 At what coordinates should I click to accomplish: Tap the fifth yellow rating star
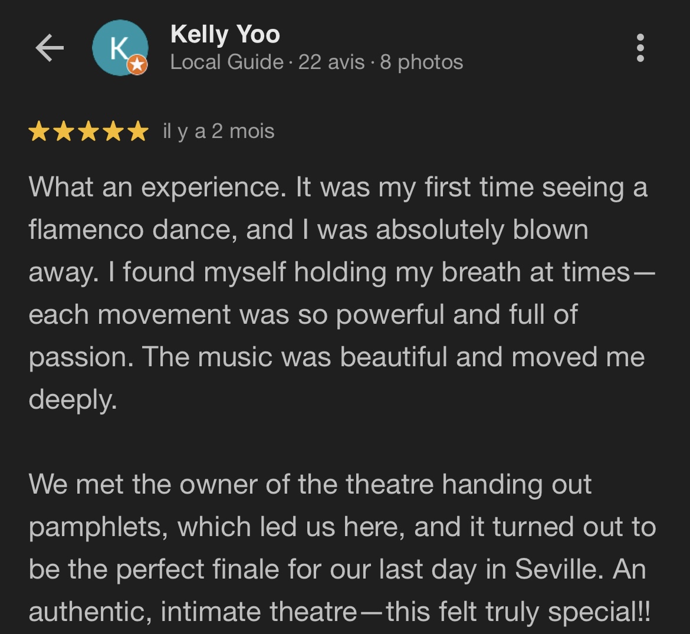[x=138, y=132]
